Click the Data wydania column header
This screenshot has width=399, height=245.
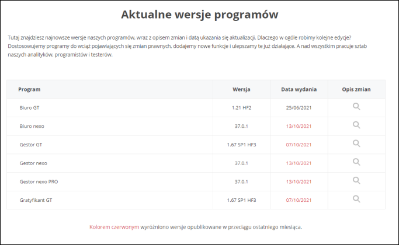[299, 89]
